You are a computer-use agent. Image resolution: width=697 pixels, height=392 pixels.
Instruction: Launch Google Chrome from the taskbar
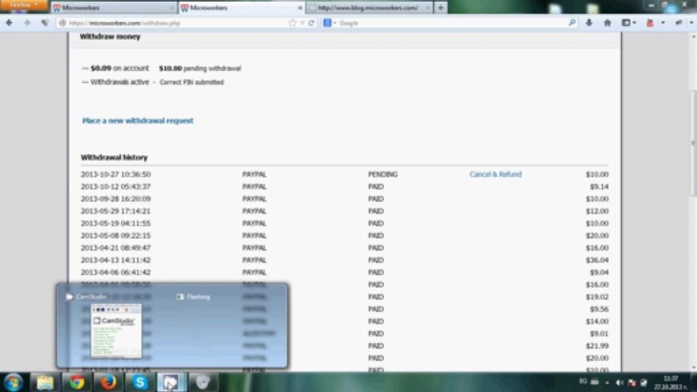coord(76,382)
